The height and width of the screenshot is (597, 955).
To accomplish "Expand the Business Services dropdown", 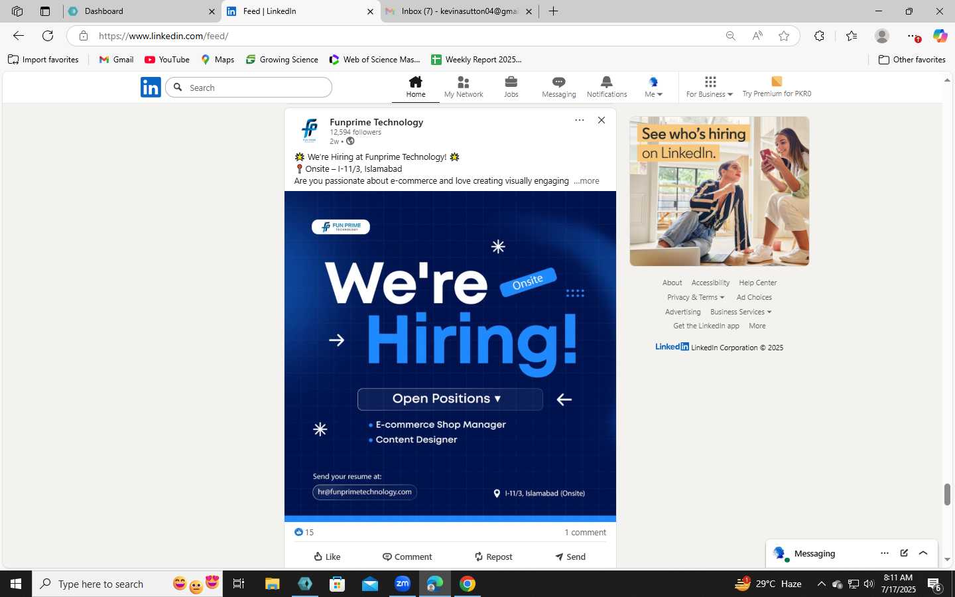I will pyautogui.click(x=741, y=312).
